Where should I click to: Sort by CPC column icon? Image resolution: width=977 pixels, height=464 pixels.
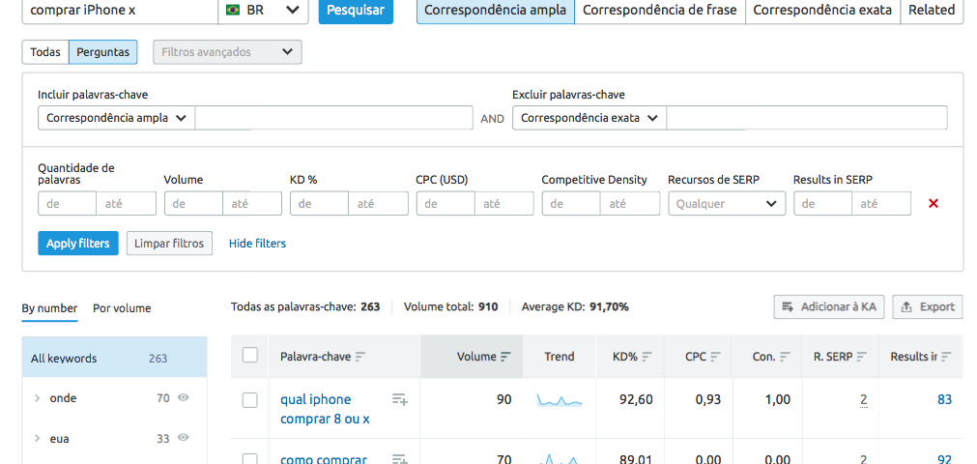(x=715, y=357)
